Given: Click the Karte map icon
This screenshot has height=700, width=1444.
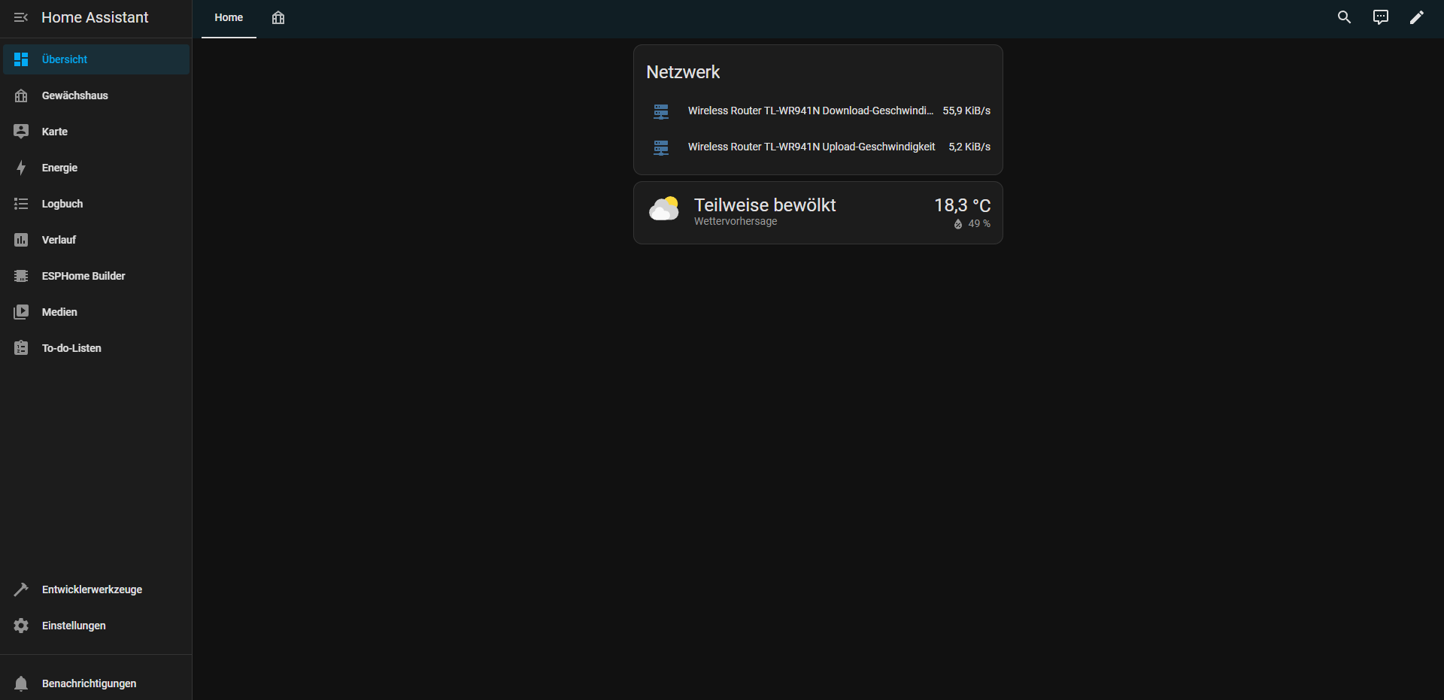Looking at the screenshot, I should [x=21, y=132].
